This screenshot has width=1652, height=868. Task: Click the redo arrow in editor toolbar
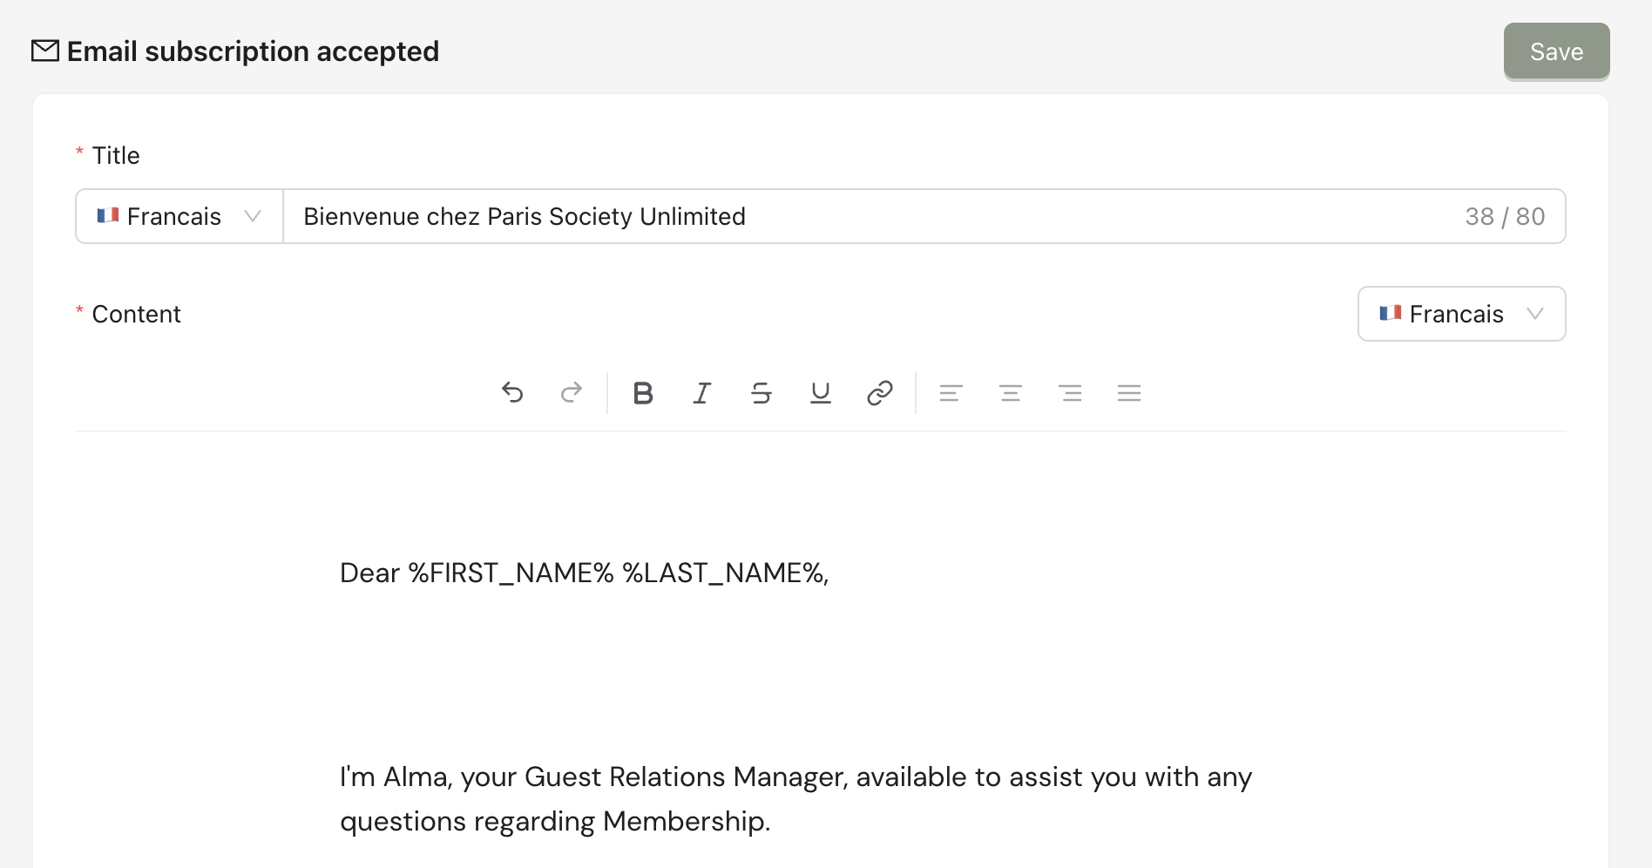point(572,393)
